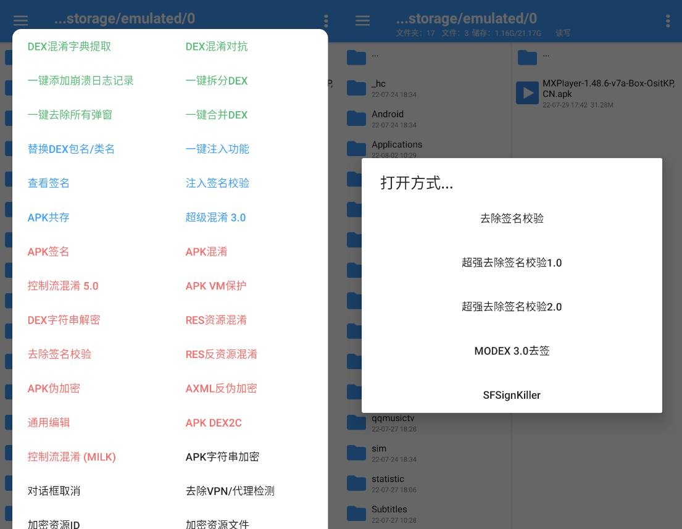Select 加密资源文件
This screenshot has height=529, width=682.
[x=217, y=524]
